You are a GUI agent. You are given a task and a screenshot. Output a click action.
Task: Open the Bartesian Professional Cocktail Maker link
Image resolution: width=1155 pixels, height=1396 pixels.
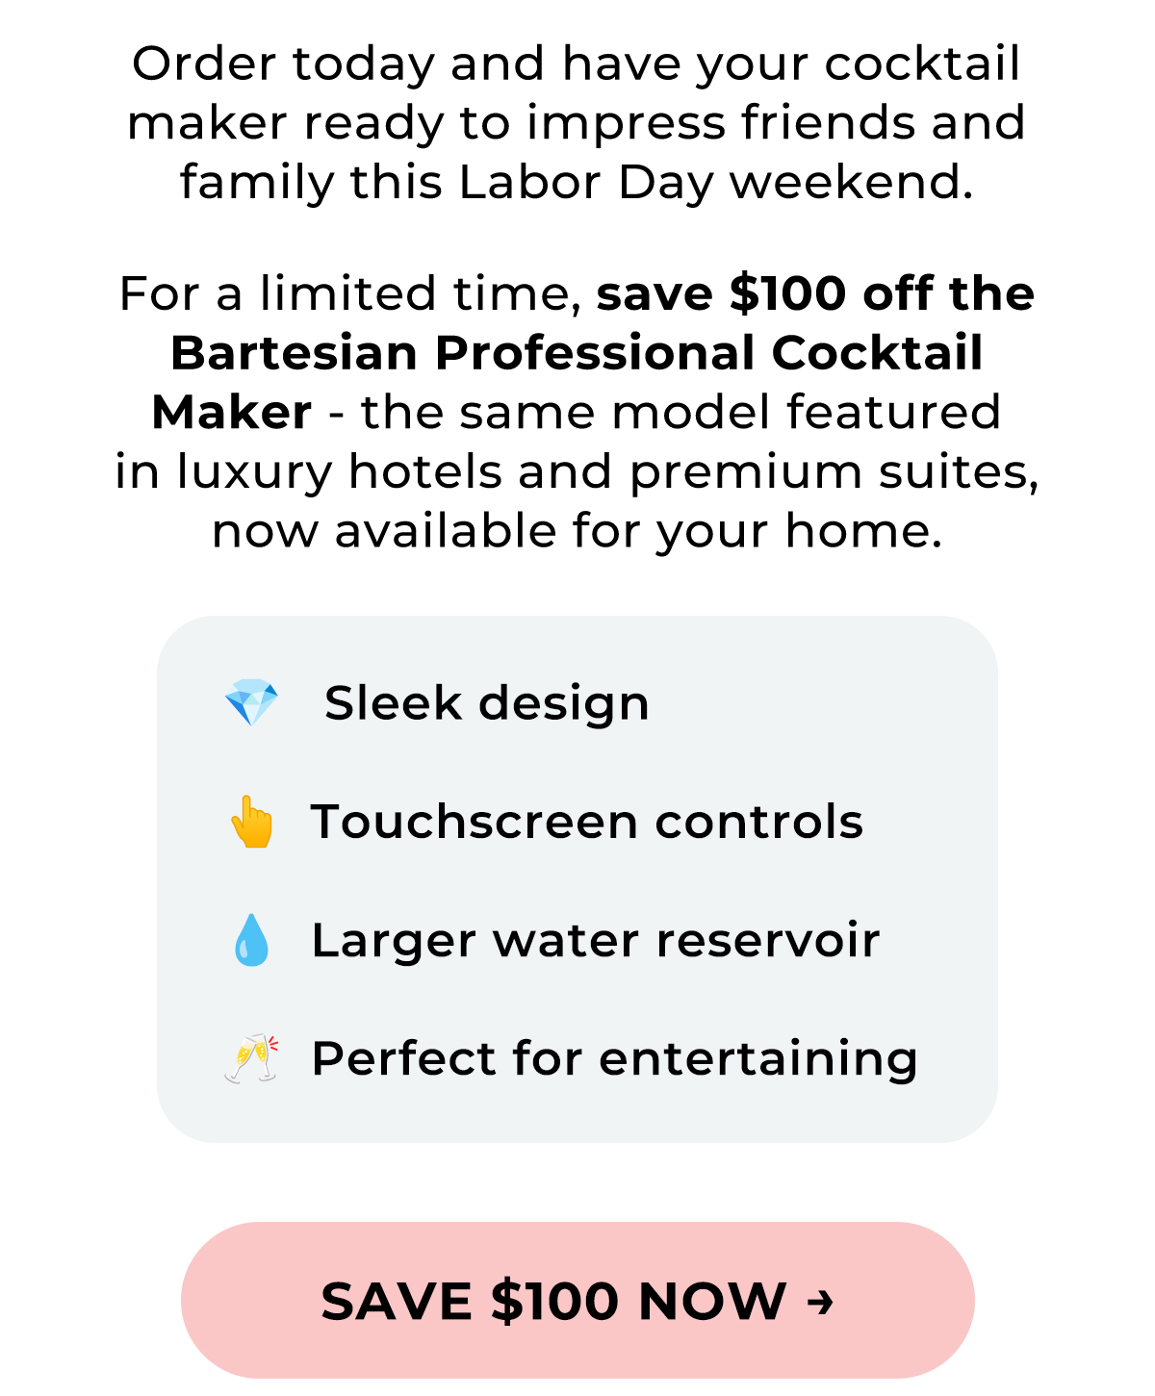[577, 353]
